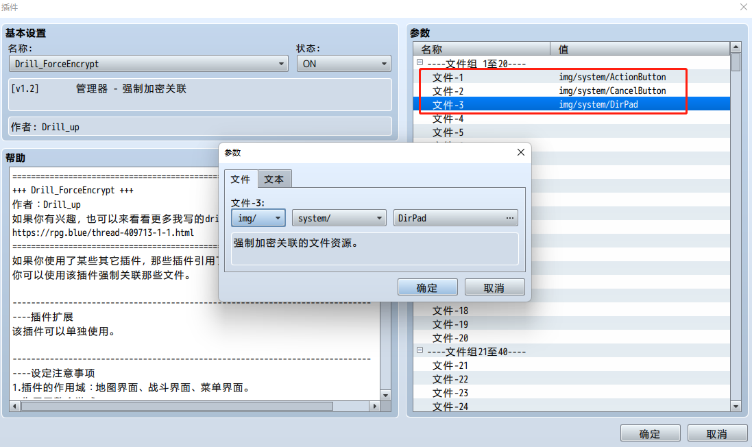Click the parameter list scroll down arrow
Screen dimensions: 752x447
tap(736, 407)
